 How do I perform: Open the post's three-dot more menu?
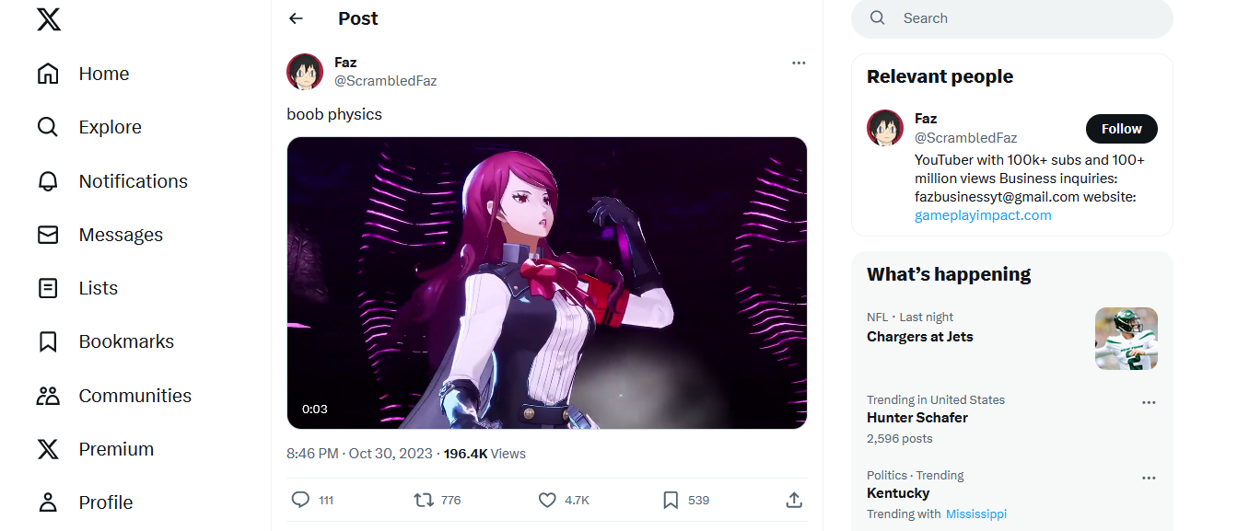[799, 63]
